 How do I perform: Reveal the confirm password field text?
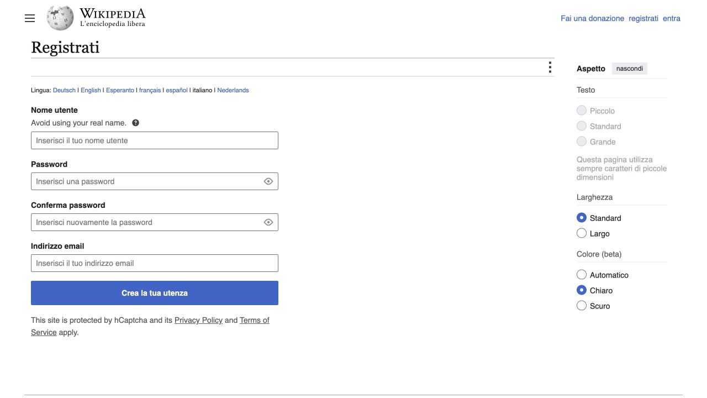268,222
